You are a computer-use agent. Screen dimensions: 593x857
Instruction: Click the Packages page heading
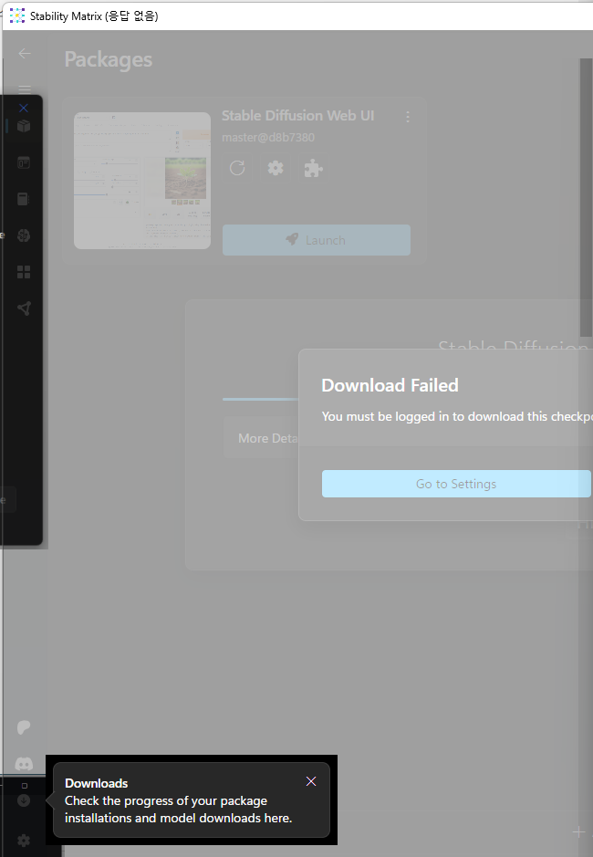click(x=109, y=59)
